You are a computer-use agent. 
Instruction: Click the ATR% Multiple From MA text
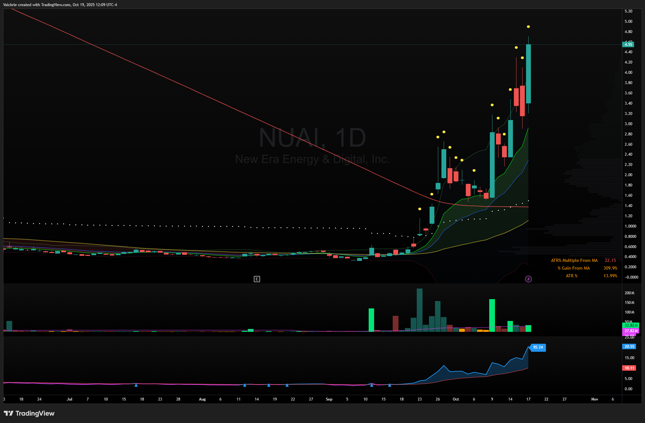[x=574, y=260]
